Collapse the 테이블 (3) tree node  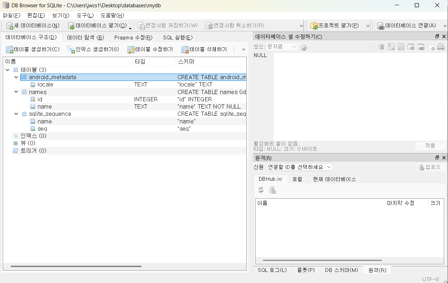[8, 70]
